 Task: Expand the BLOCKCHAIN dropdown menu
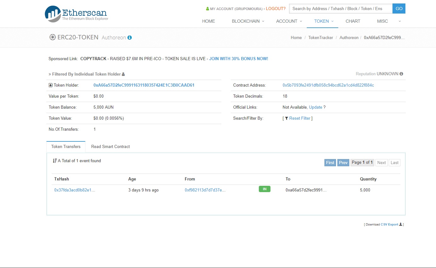coord(248,21)
